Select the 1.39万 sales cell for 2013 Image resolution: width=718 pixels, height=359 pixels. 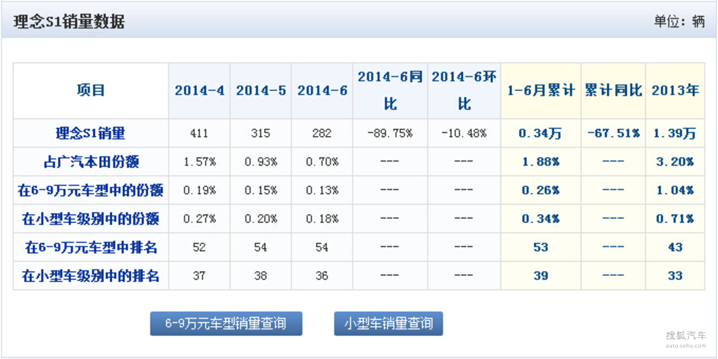coord(676,133)
